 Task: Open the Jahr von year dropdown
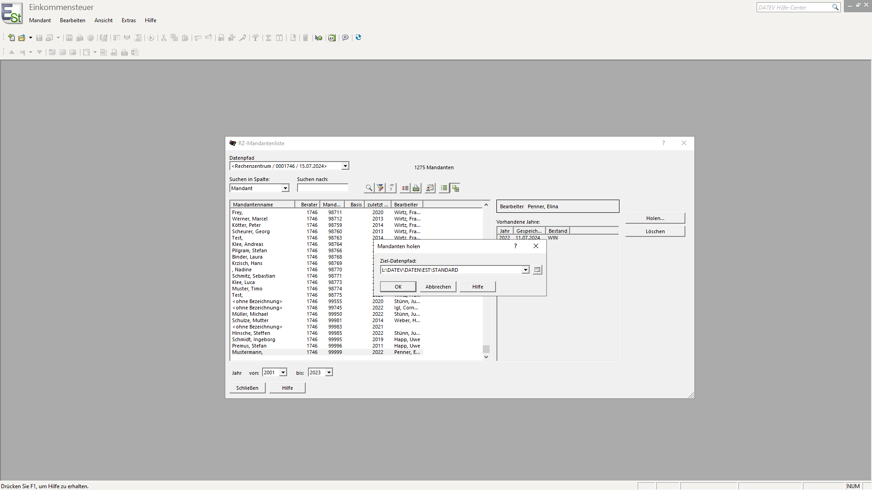(283, 372)
